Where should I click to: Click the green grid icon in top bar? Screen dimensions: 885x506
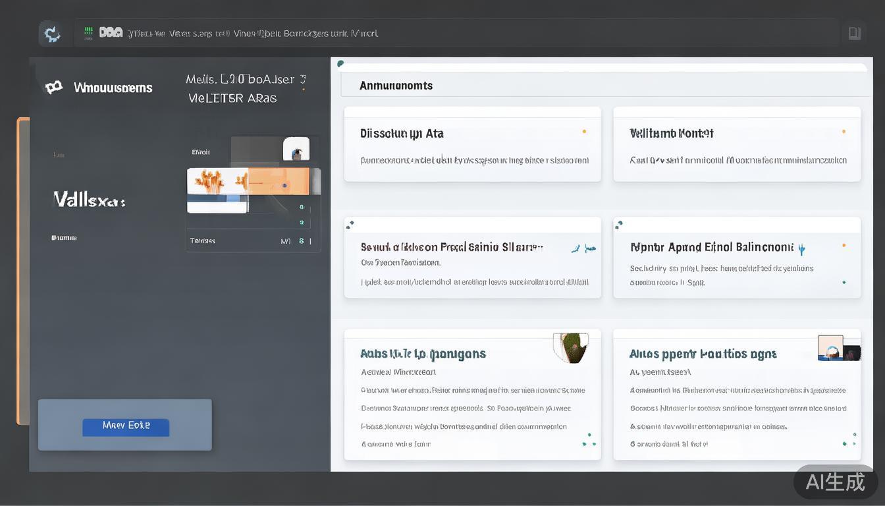88,33
